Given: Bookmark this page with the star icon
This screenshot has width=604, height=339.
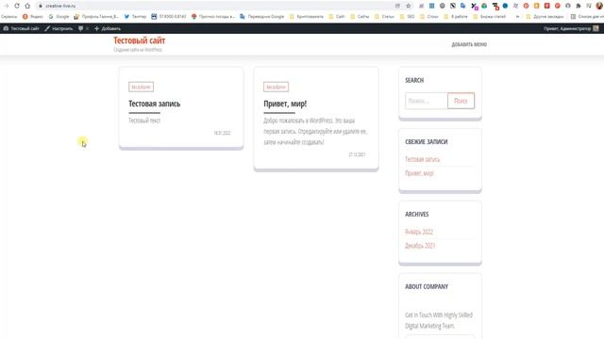Looking at the screenshot, I should 409,6.
